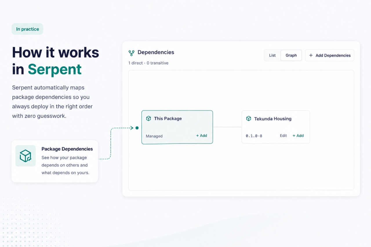Click the plus icon in Add Dependencies

coord(311,55)
